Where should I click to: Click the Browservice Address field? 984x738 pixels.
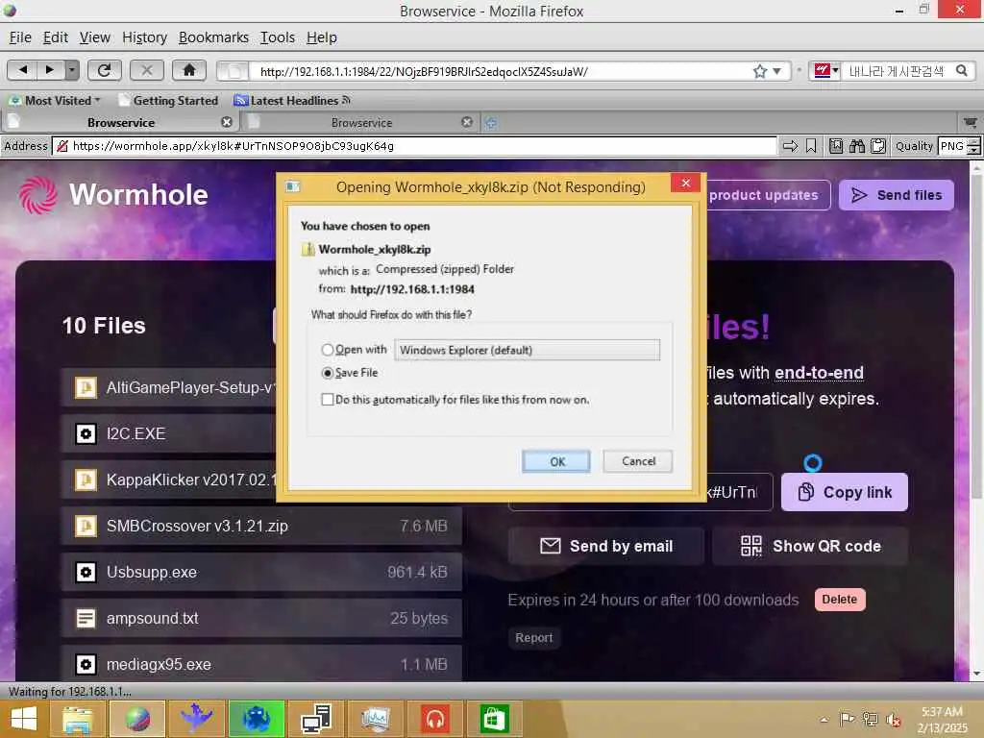click(x=414, y=146)
